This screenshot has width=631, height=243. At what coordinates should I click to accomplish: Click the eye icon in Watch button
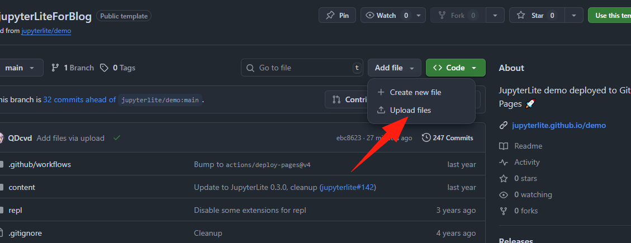coord(370,15)
